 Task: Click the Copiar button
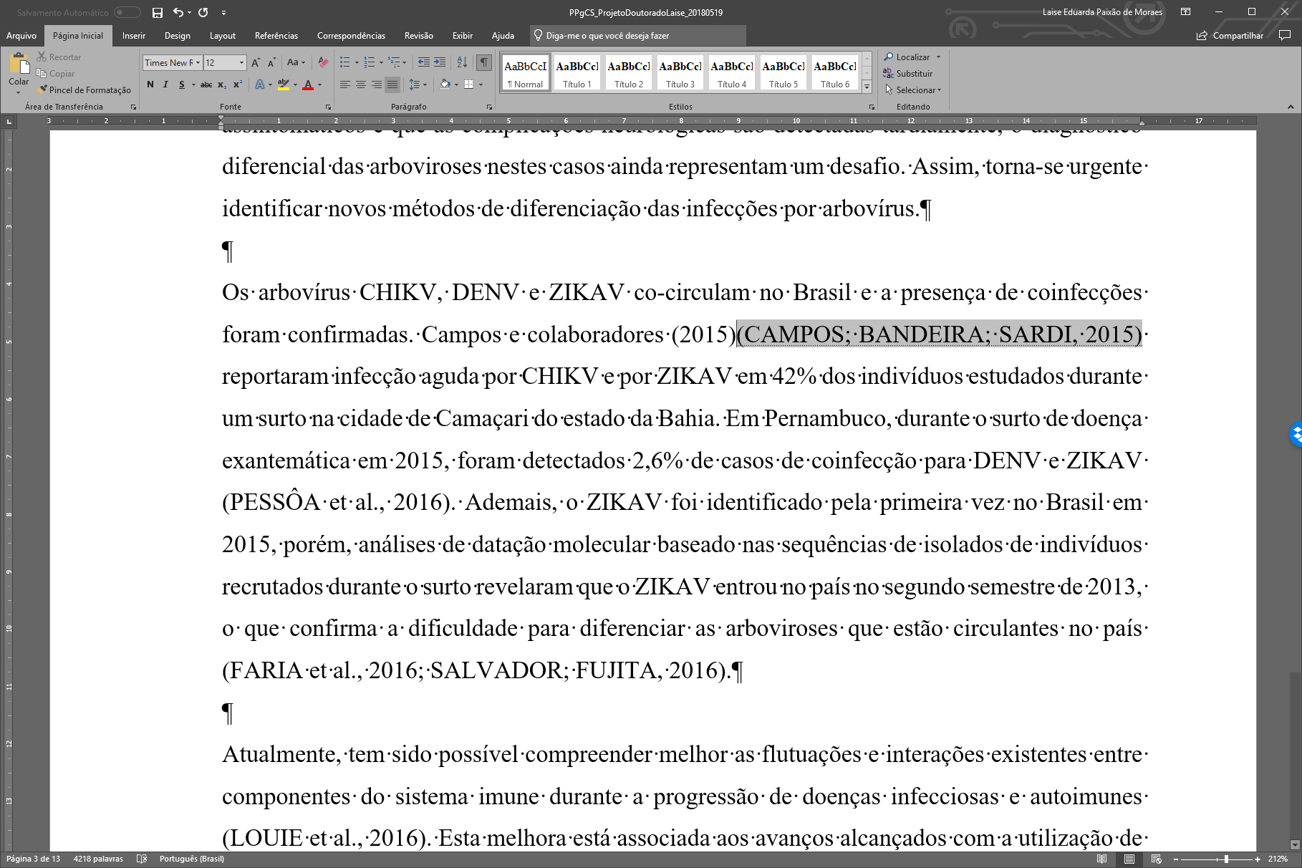pyautogui.click(x=57, y=73)
